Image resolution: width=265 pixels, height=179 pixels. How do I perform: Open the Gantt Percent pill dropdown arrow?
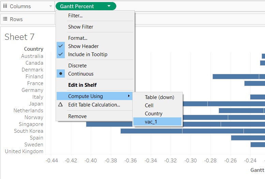point(109,6)
